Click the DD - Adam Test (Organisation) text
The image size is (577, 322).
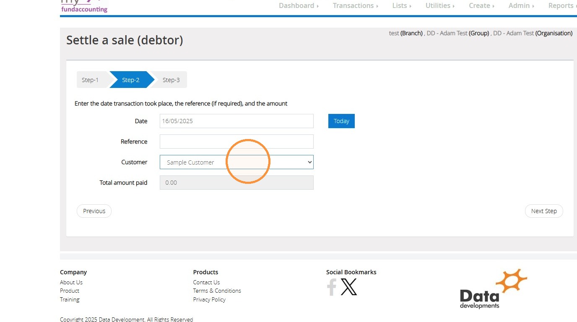[533, 33]
